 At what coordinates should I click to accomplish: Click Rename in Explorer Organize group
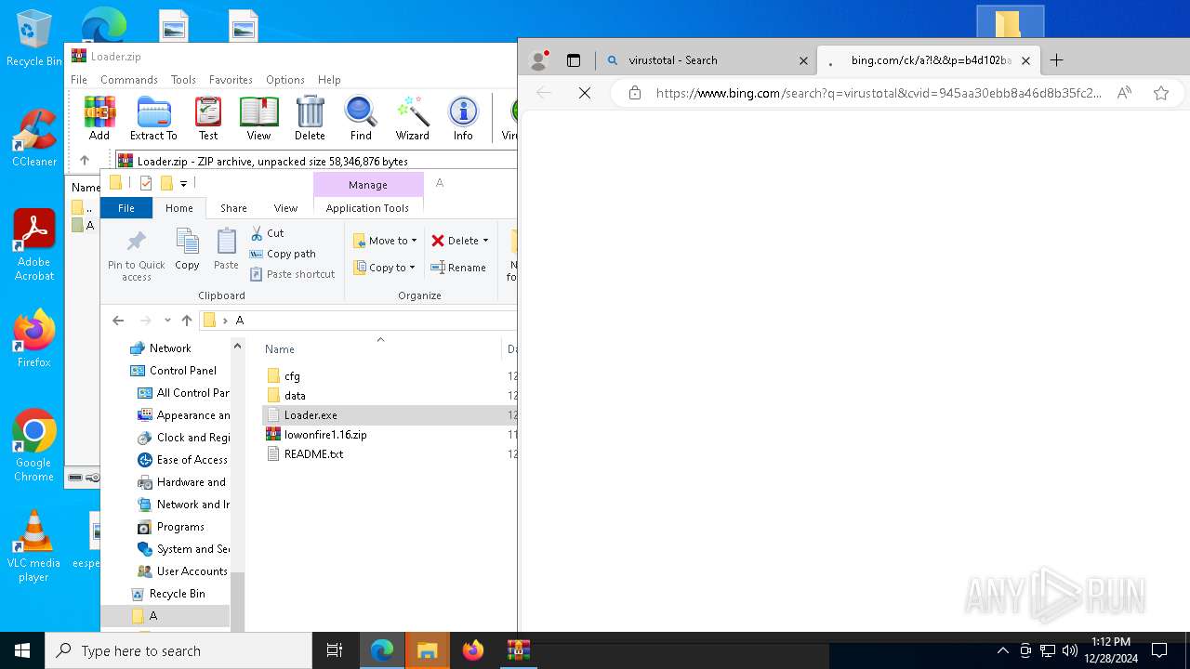click(458, 268)
